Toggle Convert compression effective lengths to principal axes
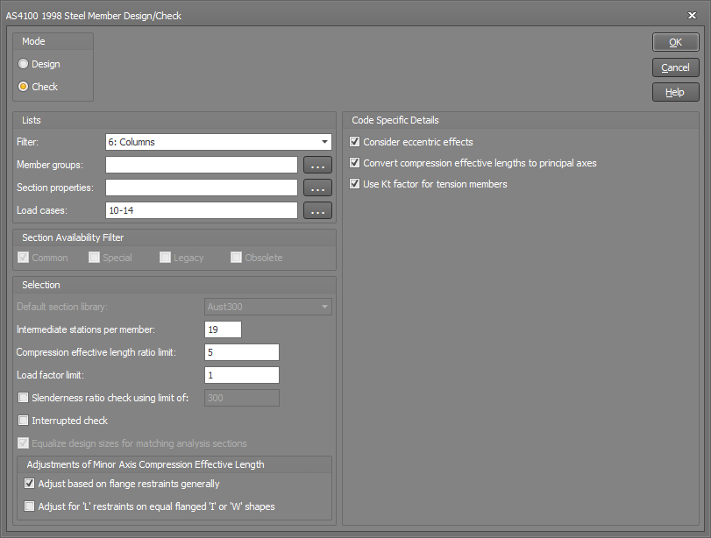The height and width of the screenshot is (538, 711). (x=354, y=163)
